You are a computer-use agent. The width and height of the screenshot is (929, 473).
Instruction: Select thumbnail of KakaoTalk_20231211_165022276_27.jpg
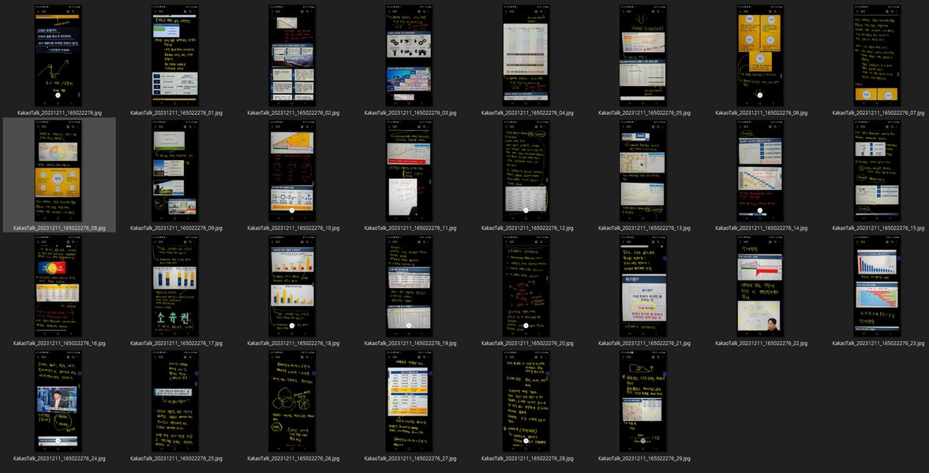[409, 401]
